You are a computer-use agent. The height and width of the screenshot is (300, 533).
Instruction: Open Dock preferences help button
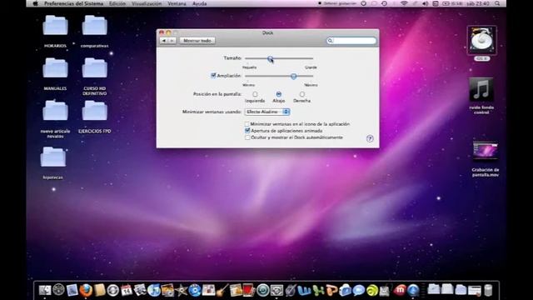click(370, 138)
